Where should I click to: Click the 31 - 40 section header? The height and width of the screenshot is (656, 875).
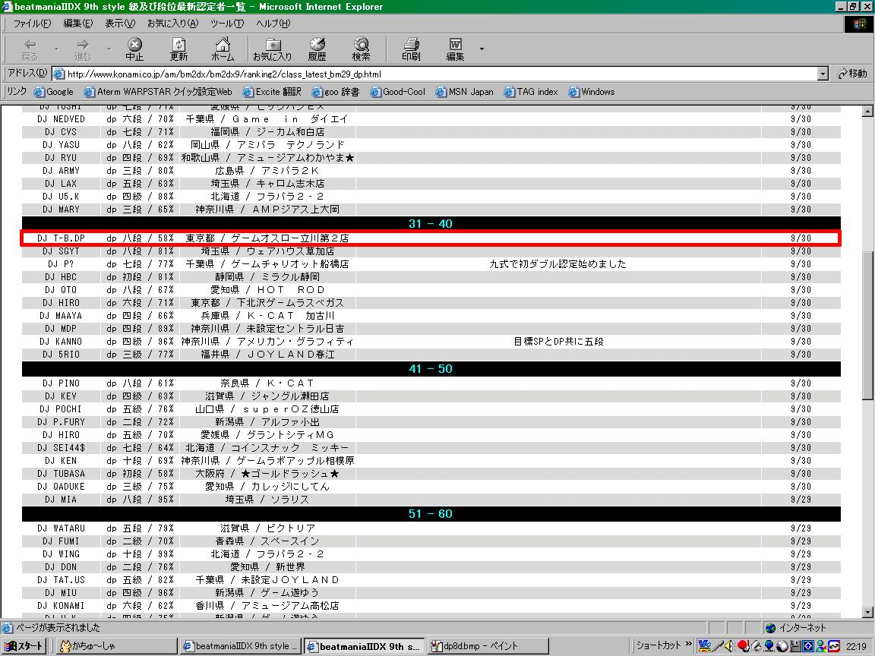(431, 224)
